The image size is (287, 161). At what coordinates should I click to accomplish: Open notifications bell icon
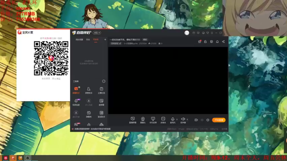(217, 42)
